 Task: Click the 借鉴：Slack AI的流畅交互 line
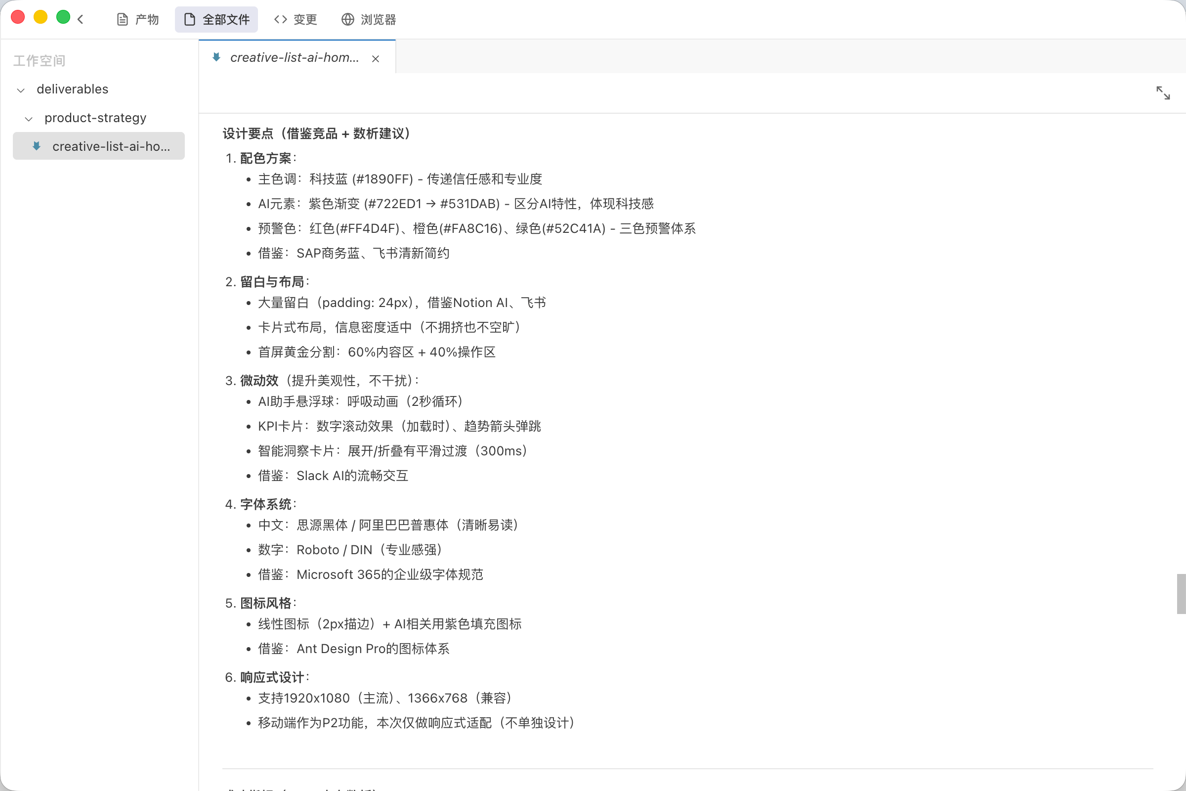[x=333, y=476]
